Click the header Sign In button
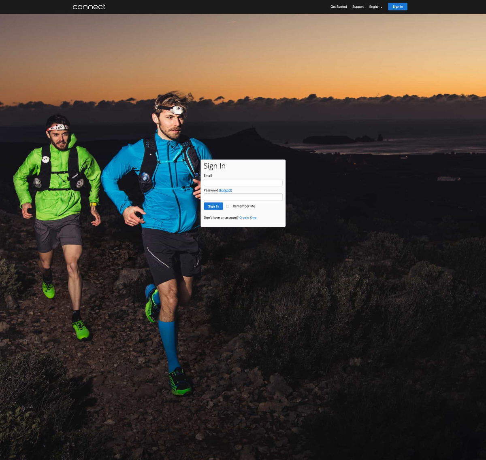Screen dimensions: 486x460 click(x=398, y=6)
